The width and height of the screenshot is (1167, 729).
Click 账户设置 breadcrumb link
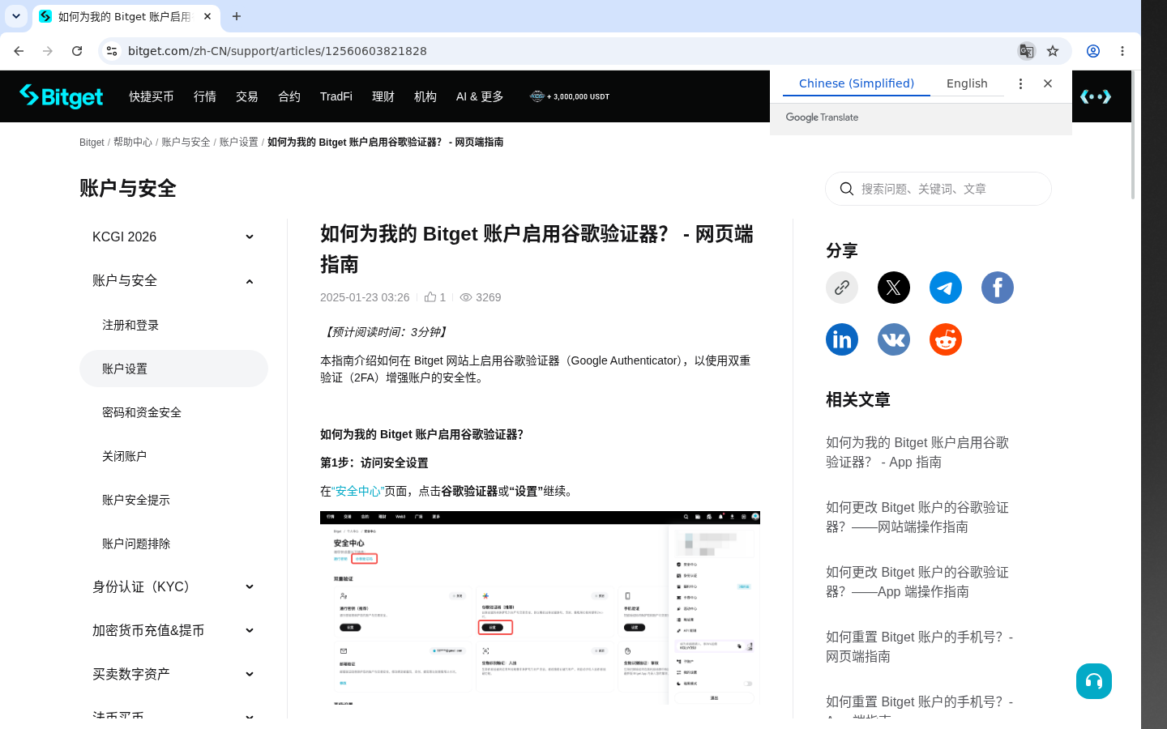click(239, 142)
